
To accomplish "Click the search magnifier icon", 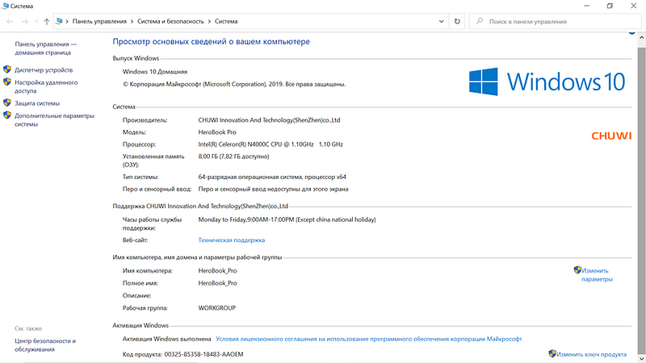I will click(x=479, y=21).
